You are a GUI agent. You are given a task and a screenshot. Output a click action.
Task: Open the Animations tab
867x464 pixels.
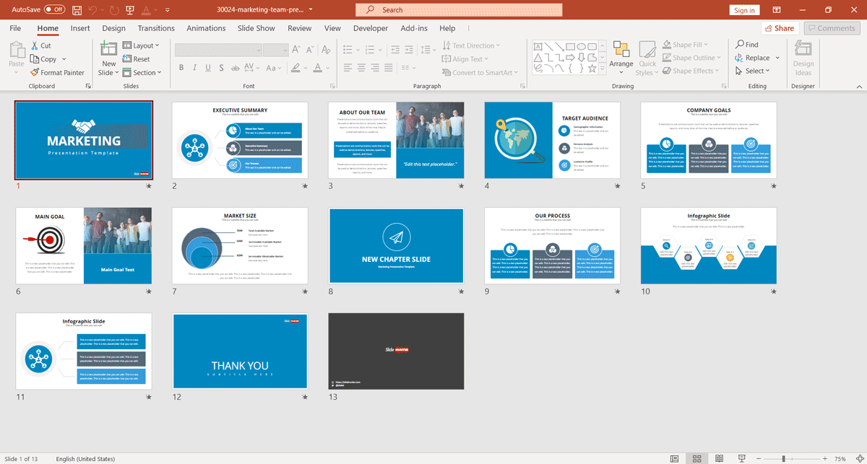206,28
